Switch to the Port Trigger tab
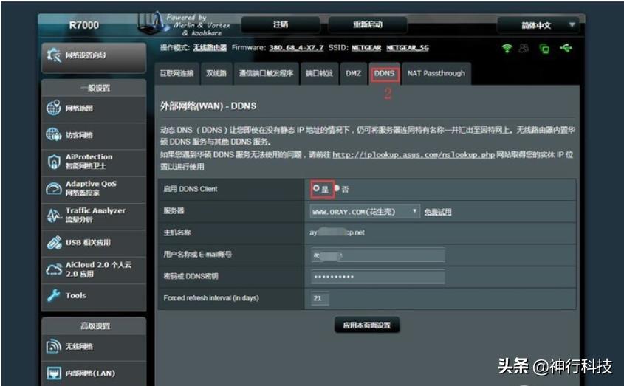624x386 pixels. (x=266, y=73)
